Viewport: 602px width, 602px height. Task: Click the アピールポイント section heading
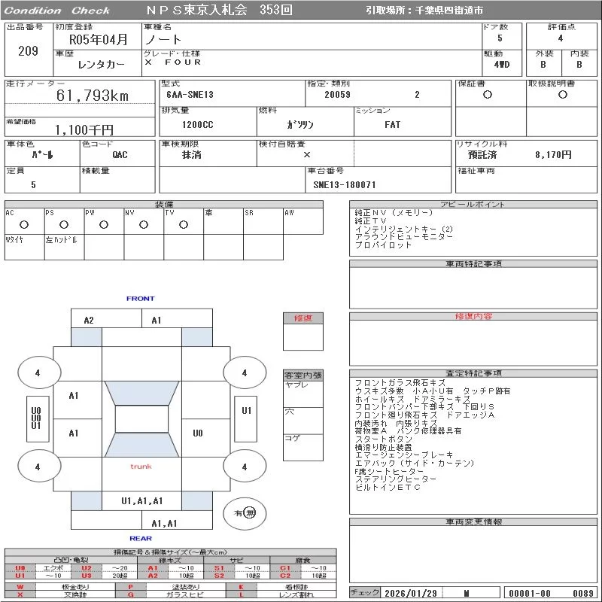[x=473, y=205]
